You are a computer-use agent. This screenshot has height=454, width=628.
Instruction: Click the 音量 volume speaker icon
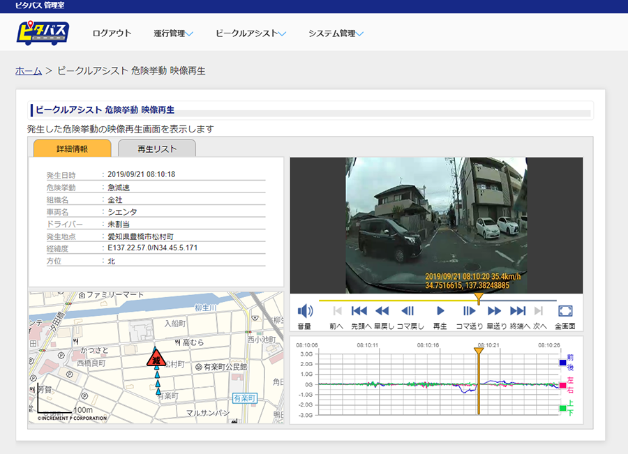pos(305,311)
